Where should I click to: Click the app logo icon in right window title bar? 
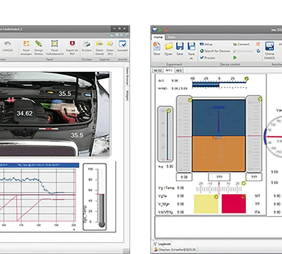(155, 30)
